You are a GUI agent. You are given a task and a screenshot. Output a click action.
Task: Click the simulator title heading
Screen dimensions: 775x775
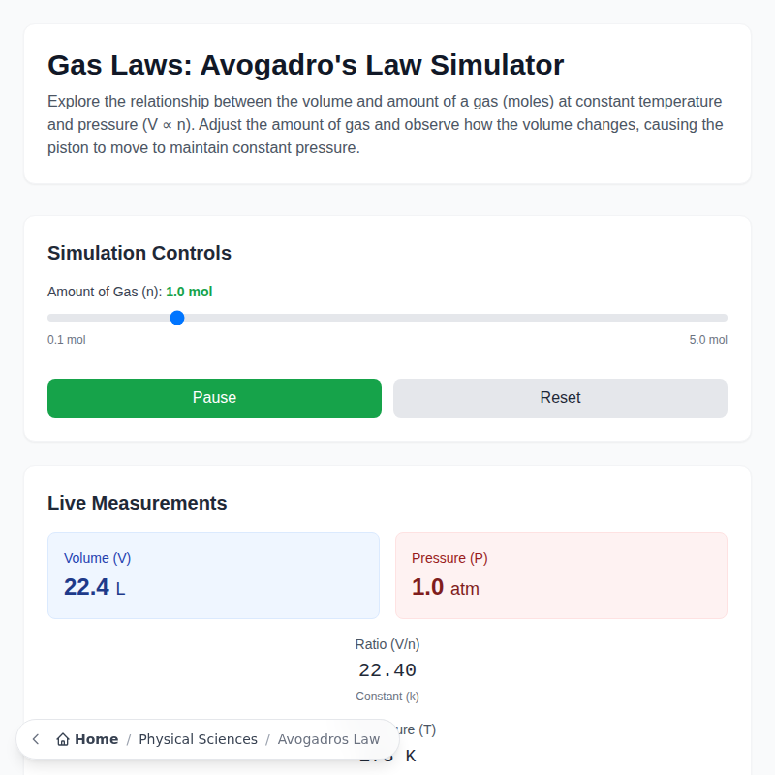[x=304, y=65]
